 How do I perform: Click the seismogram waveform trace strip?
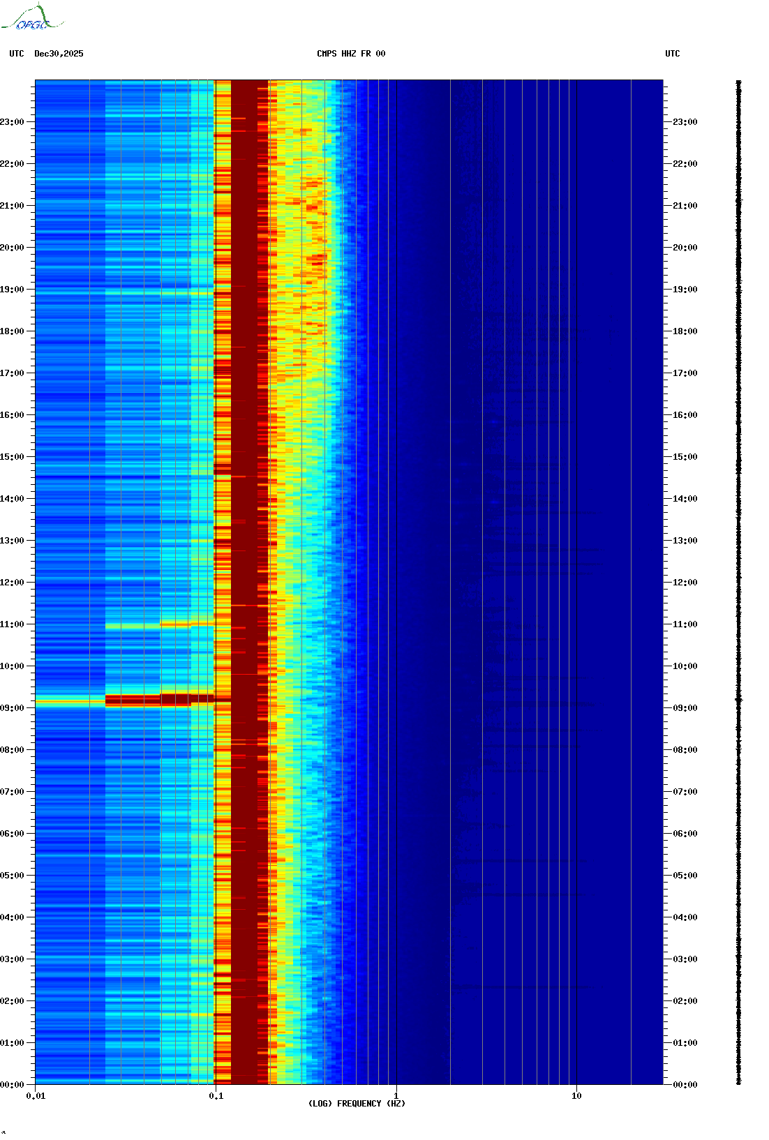click(739, 583)
